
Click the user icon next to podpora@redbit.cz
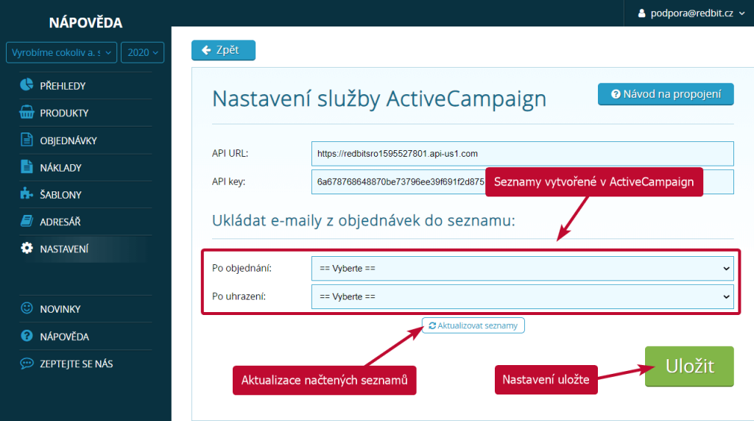(x=641, y=13)
